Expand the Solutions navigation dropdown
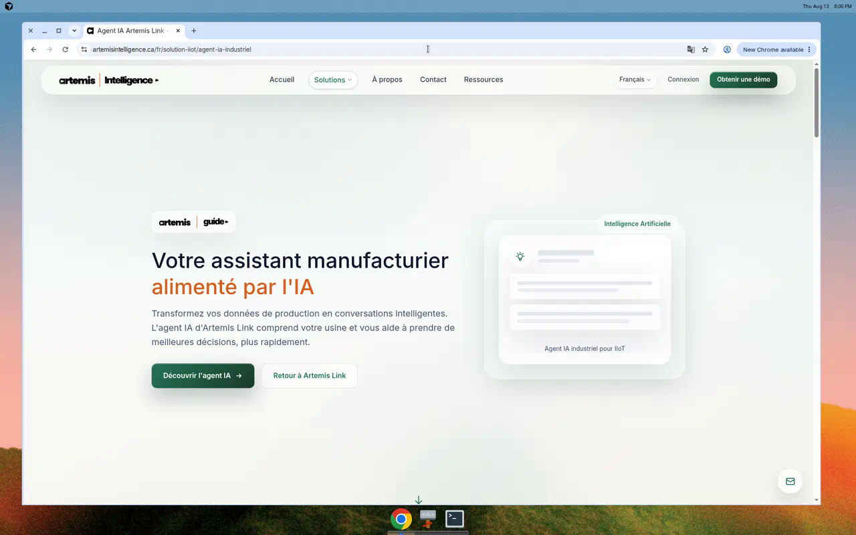The width and height of the screenshot is (856, 535). tap(333, 80)
